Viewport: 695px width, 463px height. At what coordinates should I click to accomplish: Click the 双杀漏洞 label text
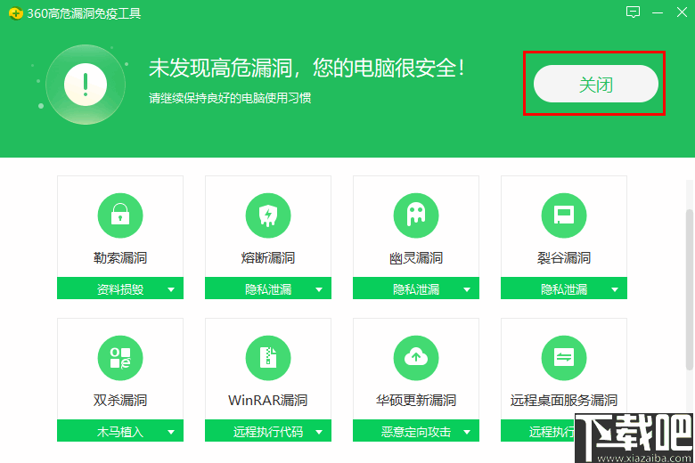(x=120, y=401)
